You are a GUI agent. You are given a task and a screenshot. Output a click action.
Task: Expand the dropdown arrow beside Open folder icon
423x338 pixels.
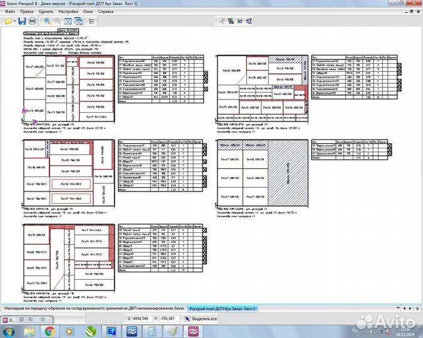pyautogui.click(x=14, y=21)
